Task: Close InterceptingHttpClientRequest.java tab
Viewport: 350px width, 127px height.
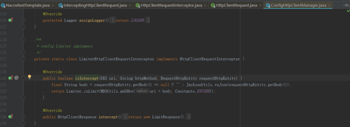Action: pos(130,6)
